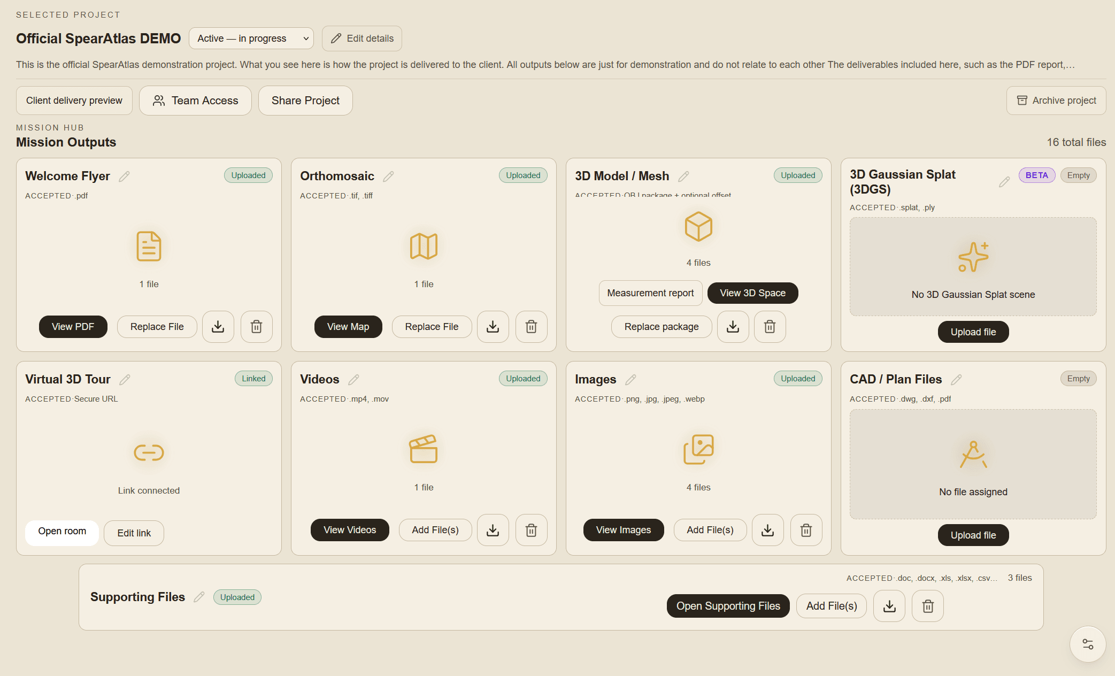The height and width of the screenshot is (676, 1115).
Task: Open room for Virtual 3D Tour
Action: coord(62,533)
